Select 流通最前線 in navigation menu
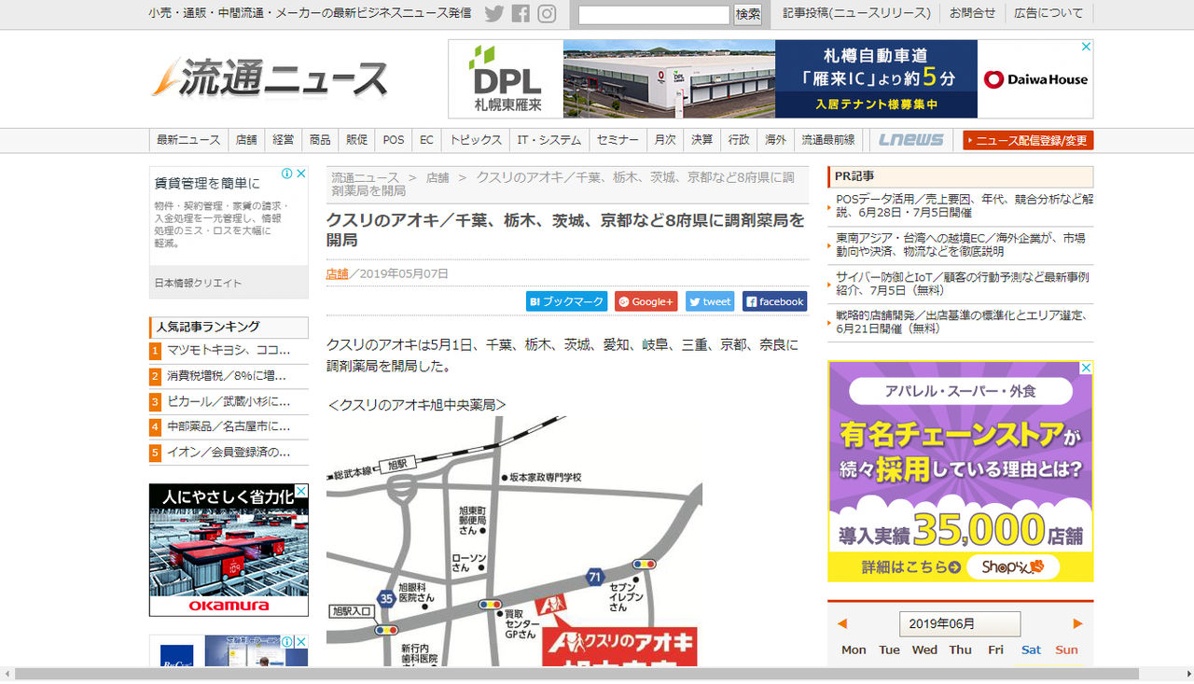This screenshot has height=684, width=1194. coord(828,140)
